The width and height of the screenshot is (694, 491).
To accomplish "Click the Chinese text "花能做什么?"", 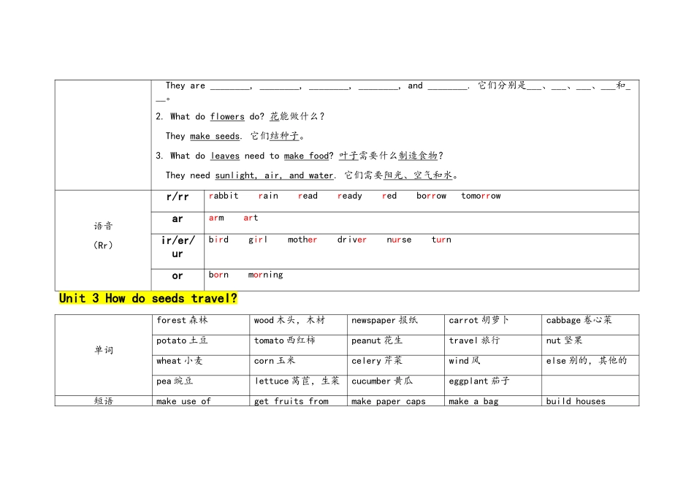I will coord(297,116).
